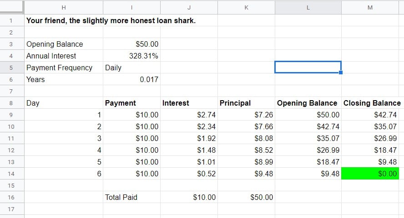Select column M header
This screenshot has height=218, width=404.
[370, 7]
